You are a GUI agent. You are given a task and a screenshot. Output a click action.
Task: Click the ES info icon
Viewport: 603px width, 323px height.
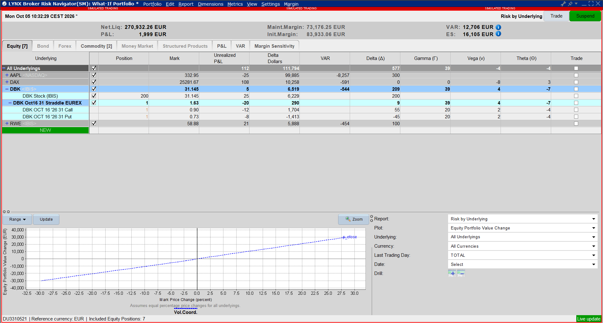[498, 34]
